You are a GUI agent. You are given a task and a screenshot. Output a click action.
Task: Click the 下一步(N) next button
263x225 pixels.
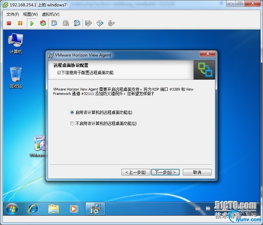165,172
